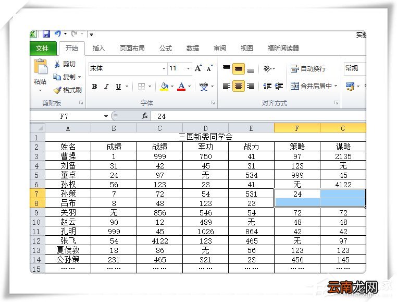Expand the fill color palette arrow
397x302 pixels.
(172, 87)
